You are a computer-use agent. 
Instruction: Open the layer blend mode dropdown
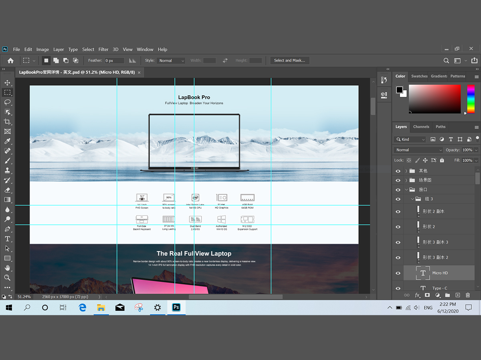(418, 150)
